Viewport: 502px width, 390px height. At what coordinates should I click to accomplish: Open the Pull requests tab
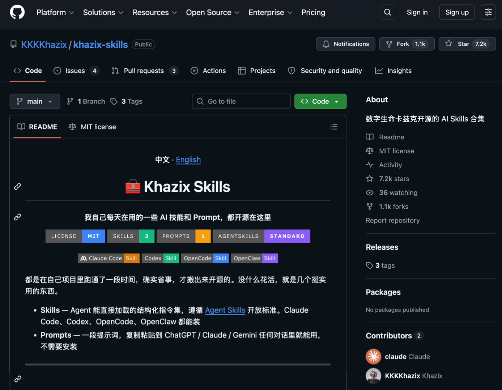coord(145,71)
